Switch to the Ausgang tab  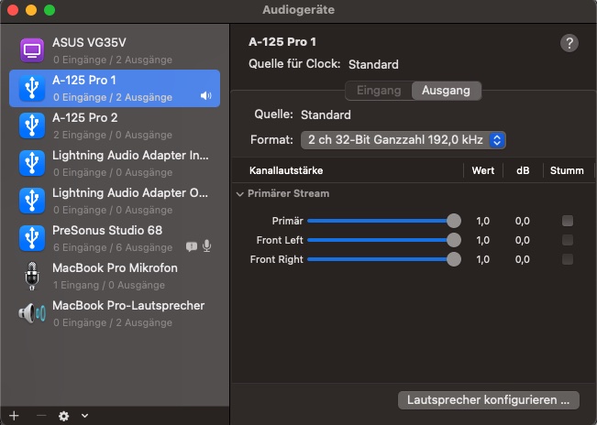[x=446, y=91]
